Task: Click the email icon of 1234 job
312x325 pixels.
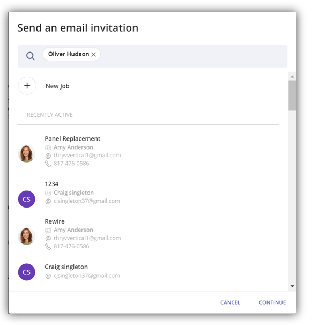Action: click(48, 201)
